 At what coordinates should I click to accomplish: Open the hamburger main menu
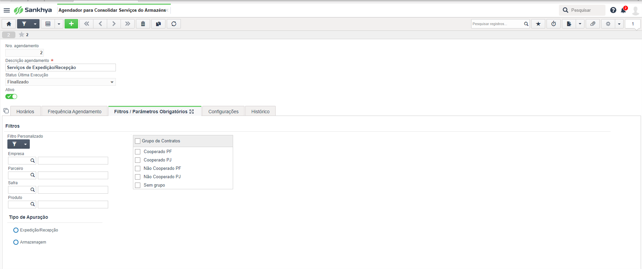(7, 10)
